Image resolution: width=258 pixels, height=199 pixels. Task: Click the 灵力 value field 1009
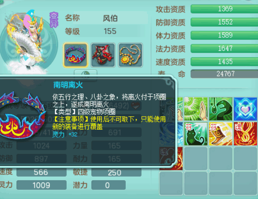coord(42,185)
